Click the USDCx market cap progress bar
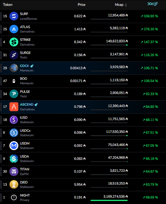This screenshot has width=166, height=204. tap(109, 136)
